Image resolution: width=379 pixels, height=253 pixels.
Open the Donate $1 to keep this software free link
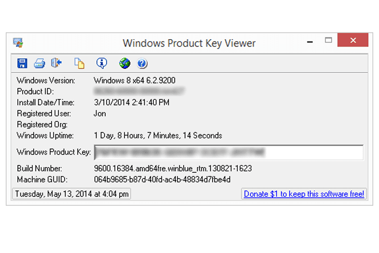coord(304,194)
